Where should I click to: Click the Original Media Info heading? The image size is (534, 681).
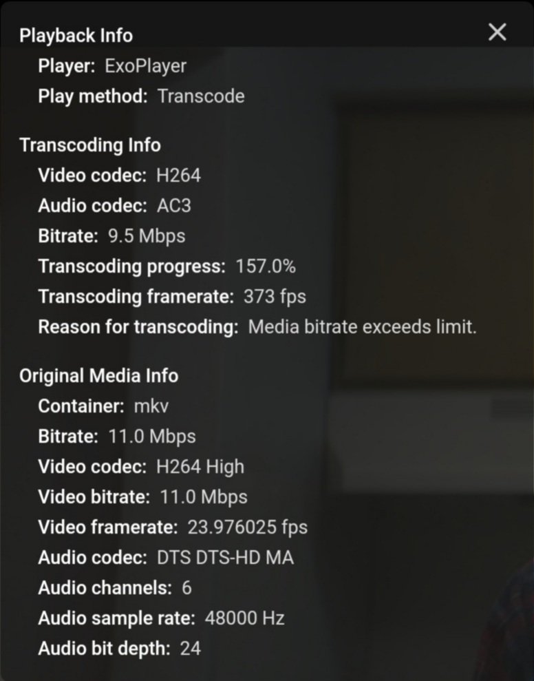pyautogui.click(x=99, y=376)
